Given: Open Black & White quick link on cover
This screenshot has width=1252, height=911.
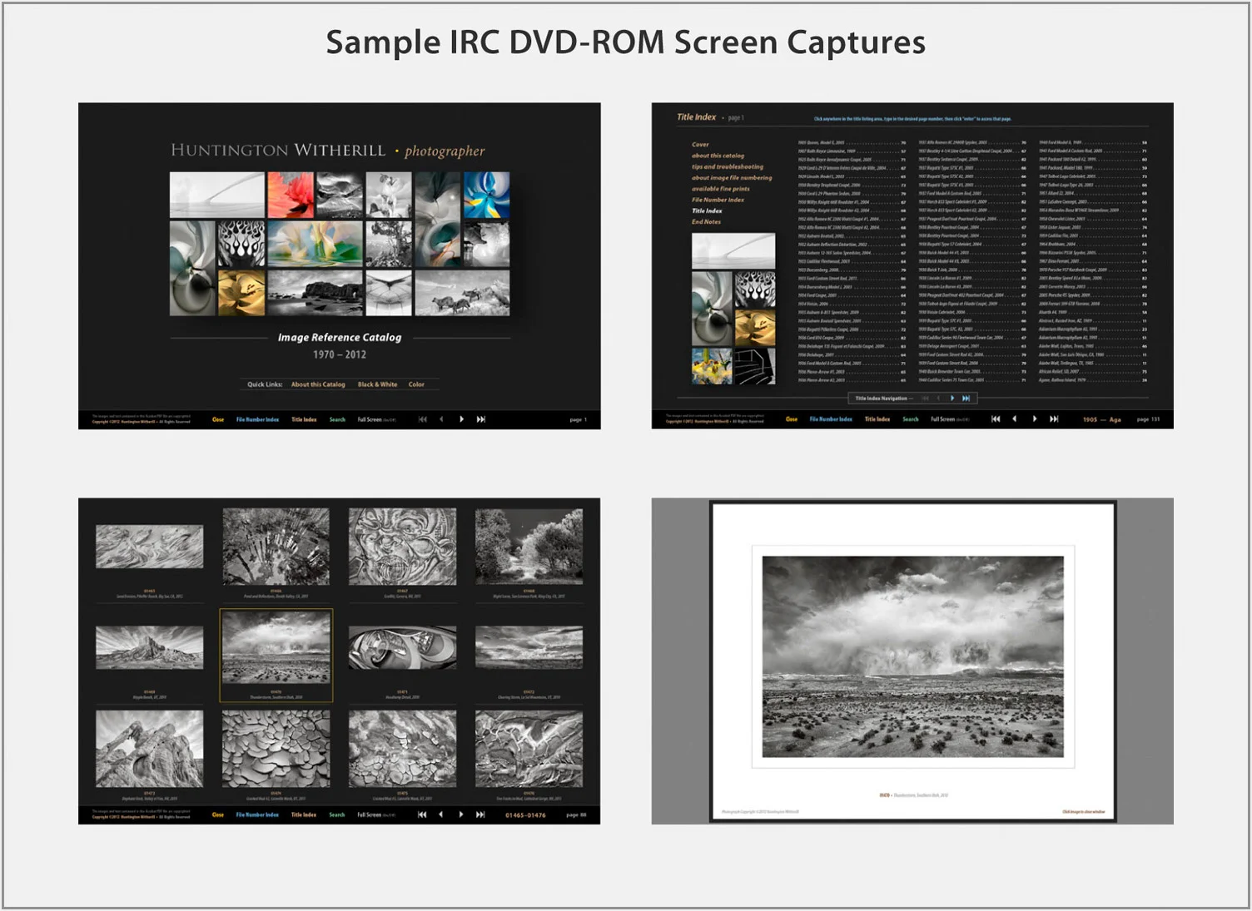Looking at the screenshot, I should tap(377, 384).
